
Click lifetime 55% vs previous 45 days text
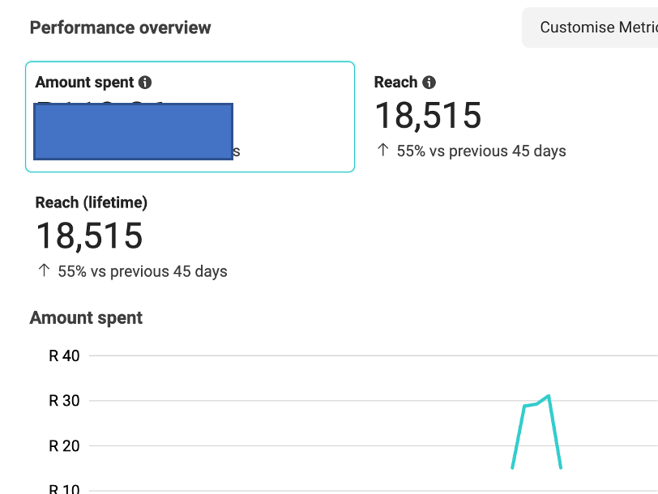(143, 271)
